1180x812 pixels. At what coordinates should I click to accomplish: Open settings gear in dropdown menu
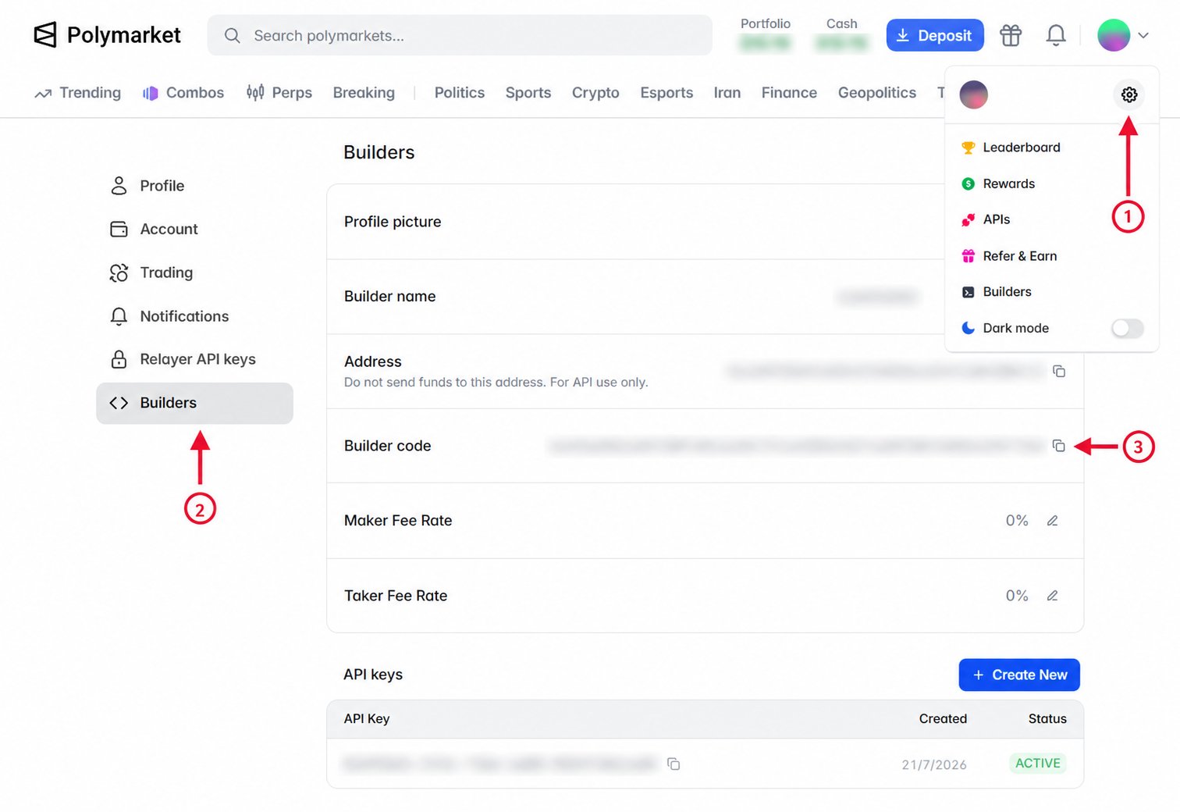1128,94
